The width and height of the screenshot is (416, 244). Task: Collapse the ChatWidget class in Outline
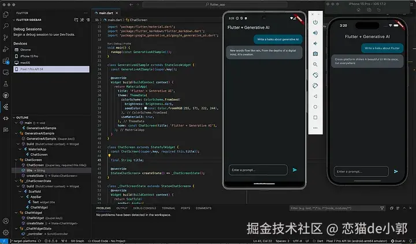click(16, 213)
